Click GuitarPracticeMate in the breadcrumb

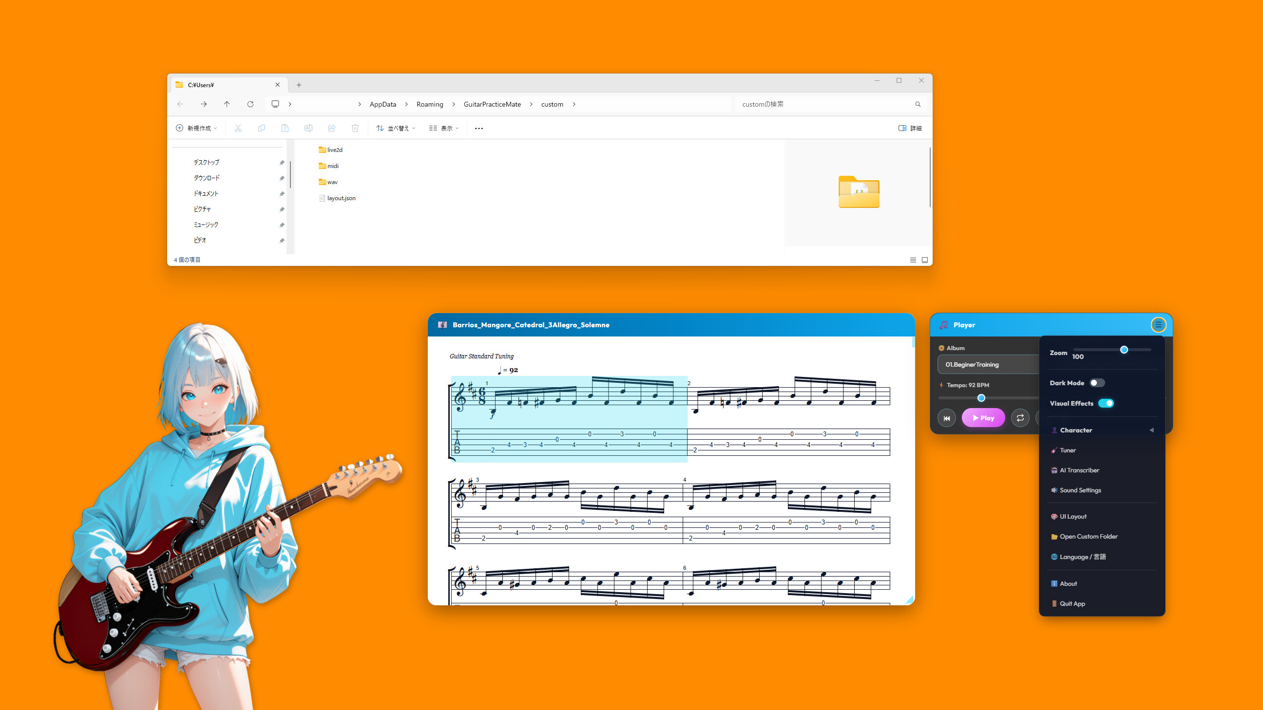[x=492, y=104]
